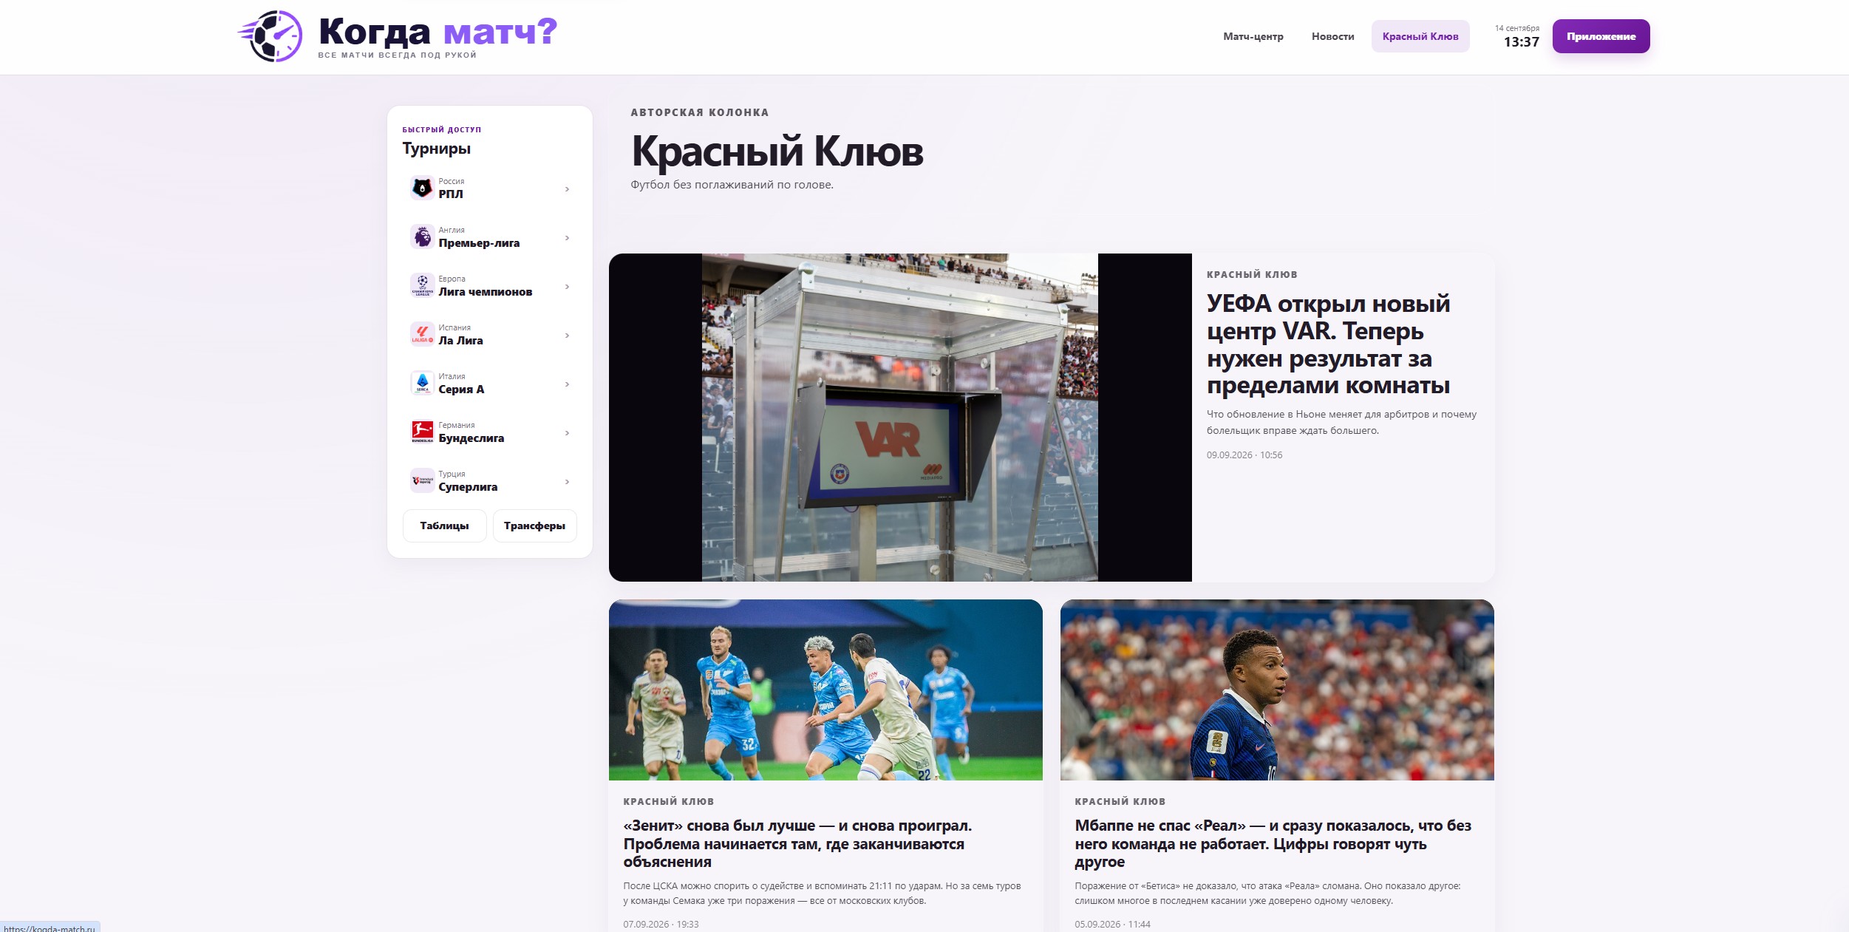Click chevron next to Ла Лига

click(567, 336)
